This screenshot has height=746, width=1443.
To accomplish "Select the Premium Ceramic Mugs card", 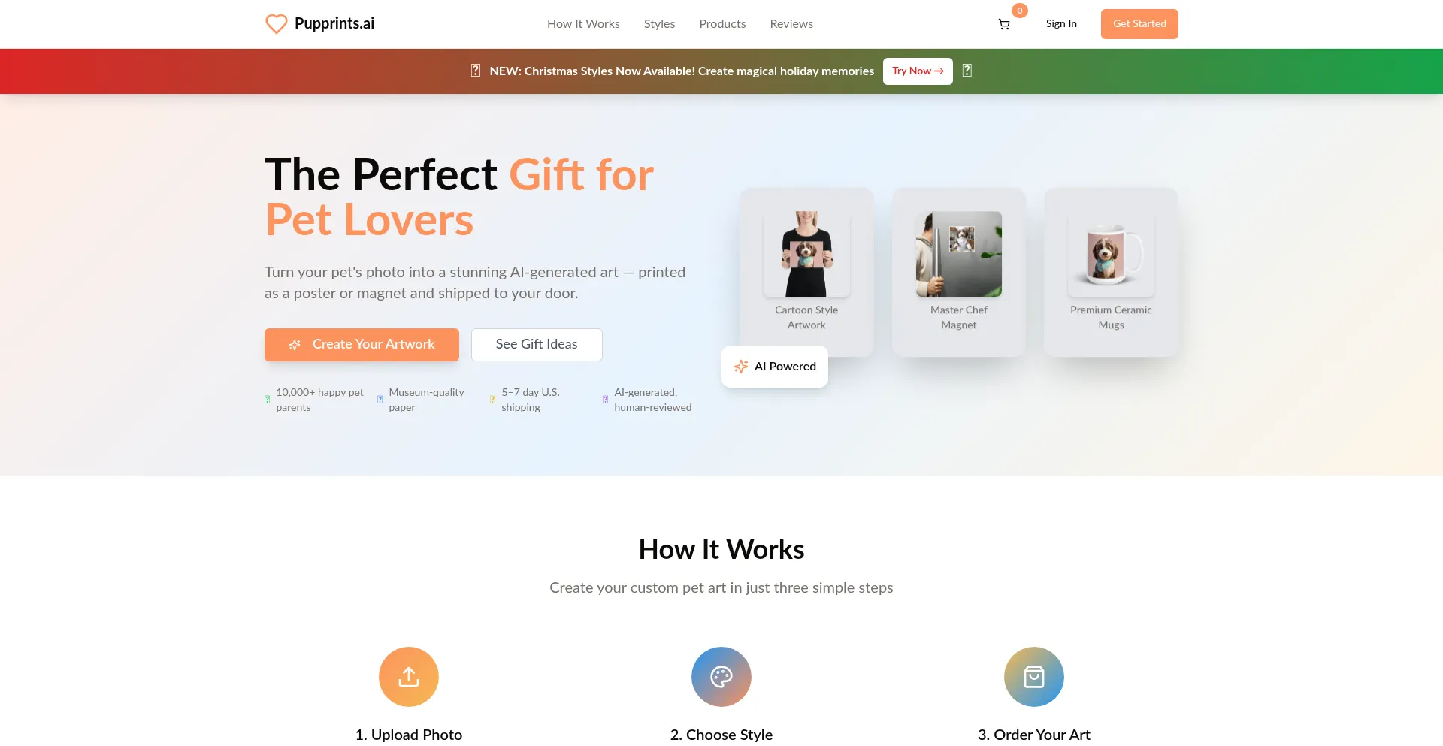I will point(1111,272).
